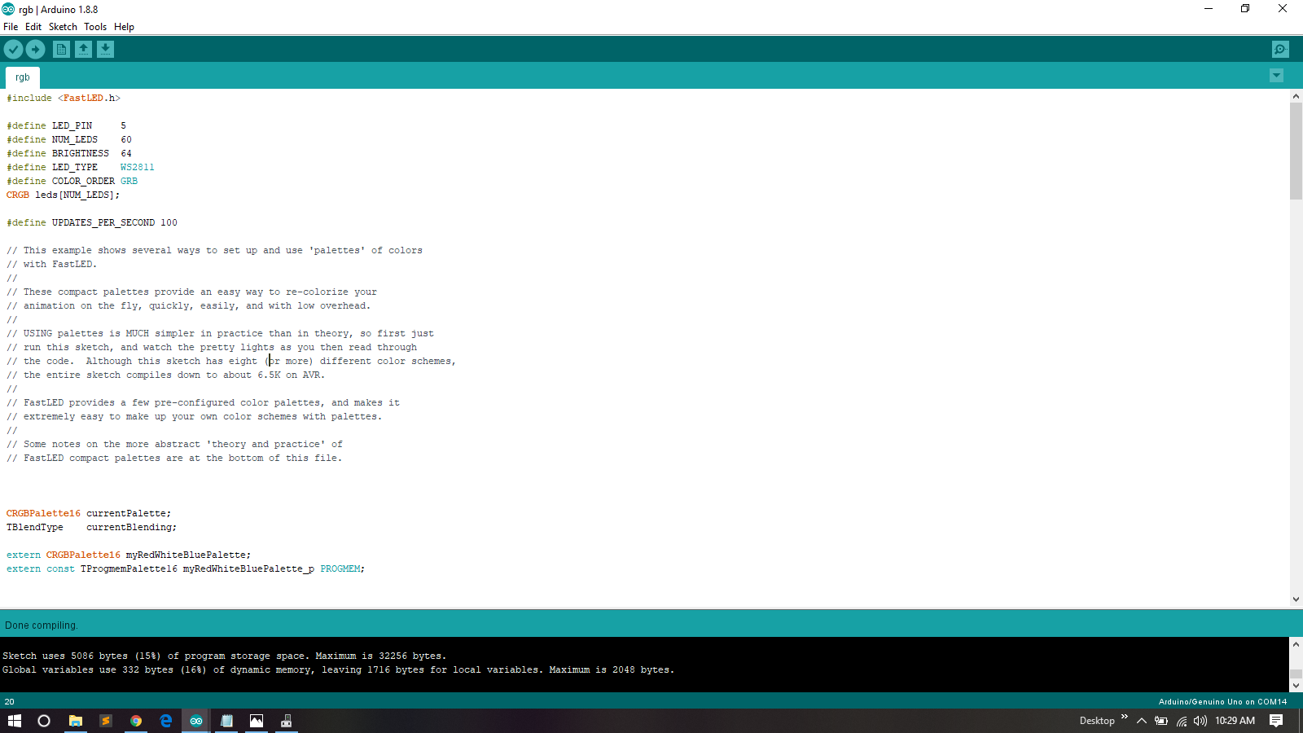This screenshot has width=1303, height=733.
Task: Click the WS2811 LED type value
Action: point(138,168)
